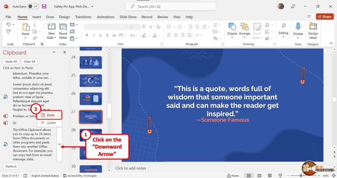The image size is (337, 178).
Task: Open the Clipboard pane options arrow
Action: 54,52
